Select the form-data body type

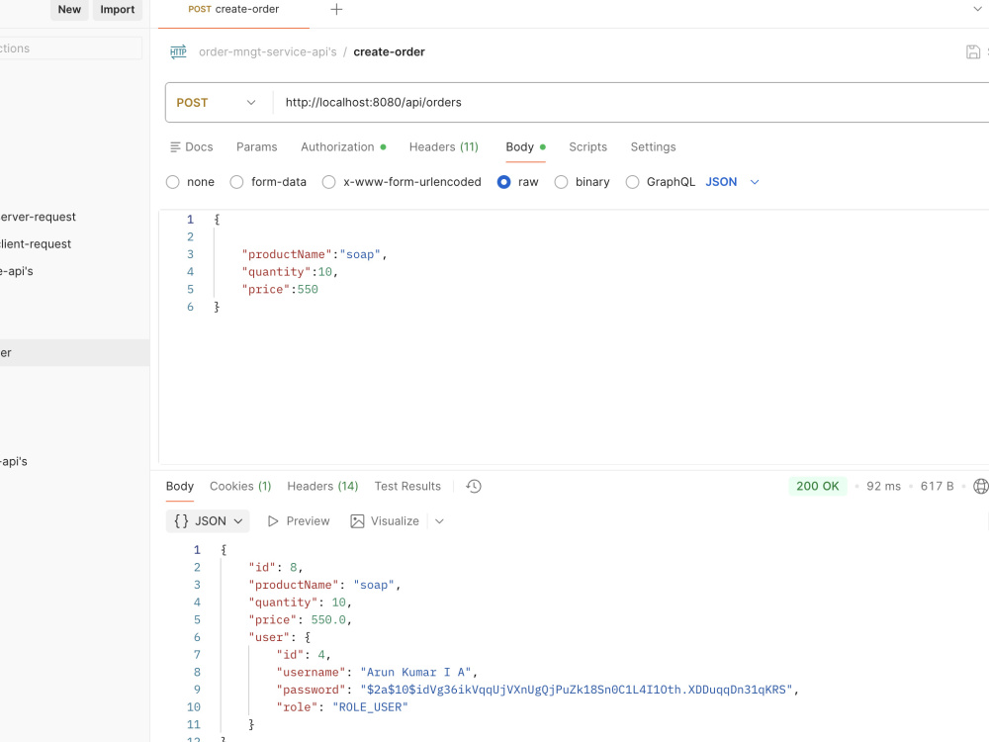tap(236, 182)
